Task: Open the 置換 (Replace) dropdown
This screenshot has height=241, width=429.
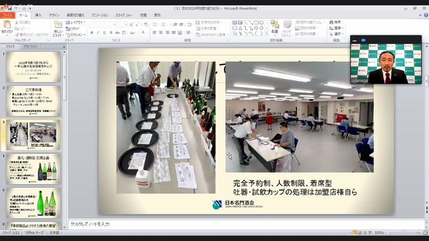Action: pos(336,28)
